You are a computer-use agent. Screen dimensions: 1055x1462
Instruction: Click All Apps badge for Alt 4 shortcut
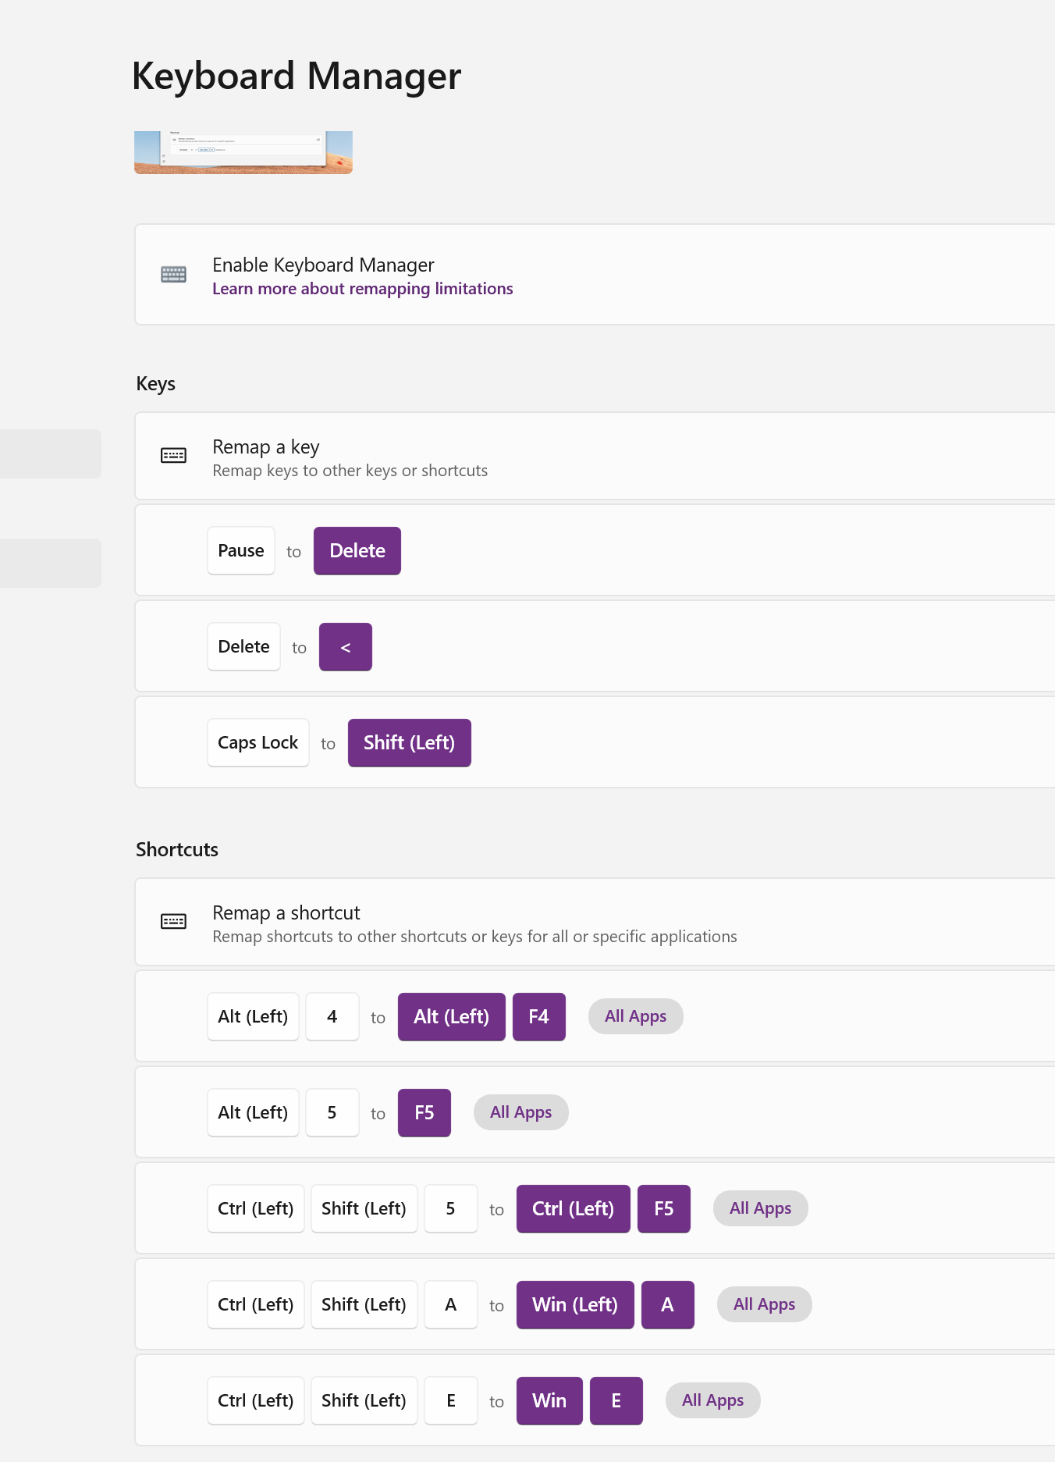[x=635, y=1016]
